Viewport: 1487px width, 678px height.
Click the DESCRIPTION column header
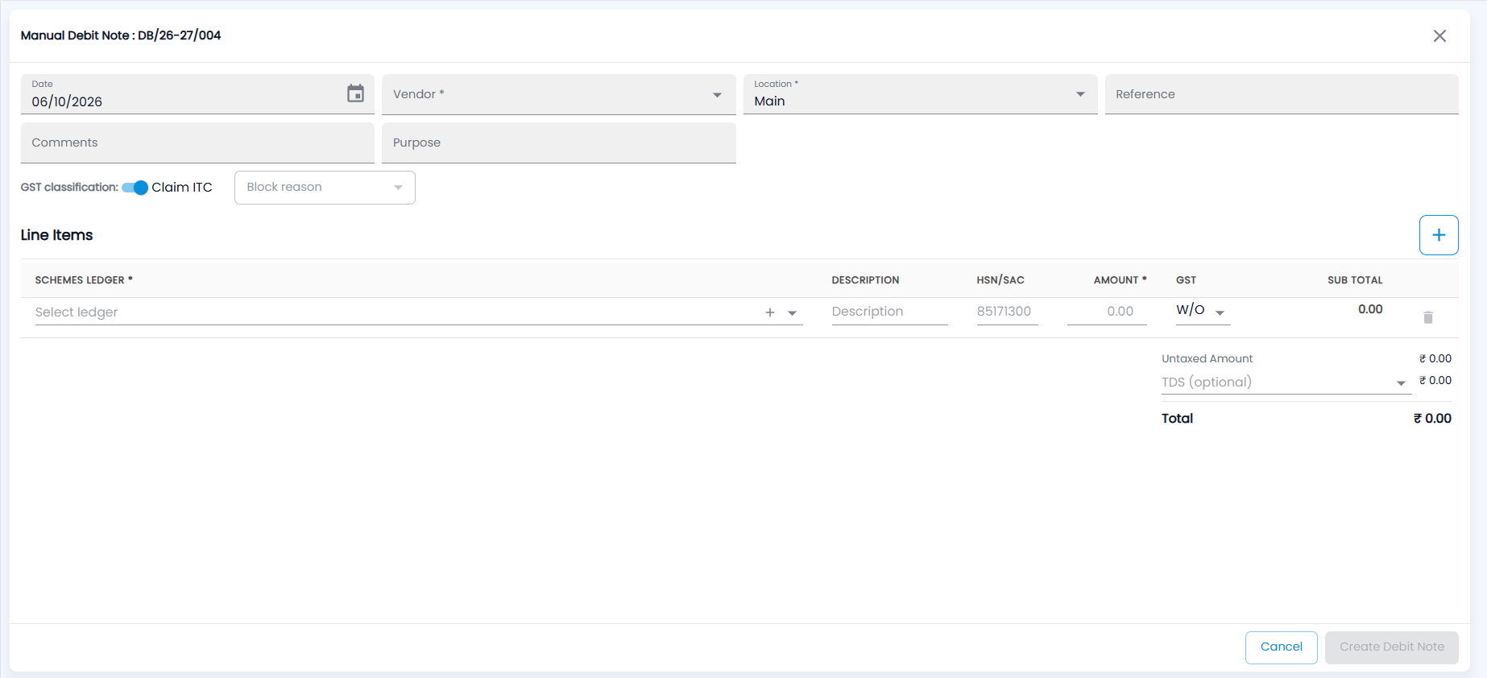[x=865, y=280]
